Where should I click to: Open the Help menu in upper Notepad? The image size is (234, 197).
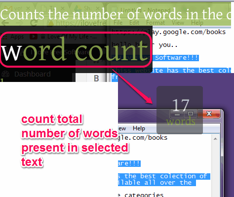[197, 23]
